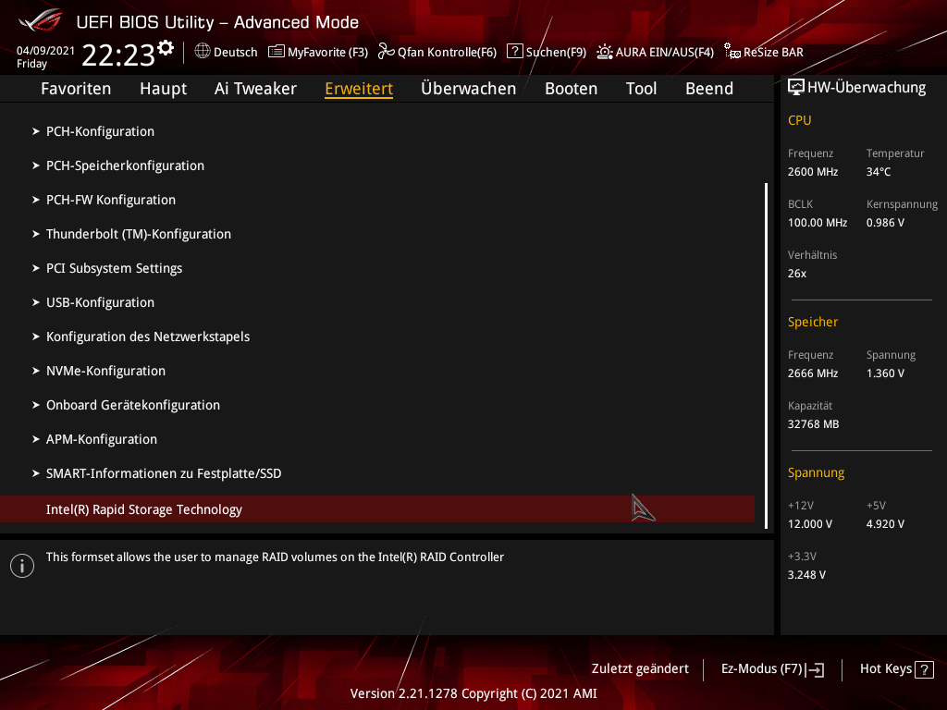Click the Speicher section heading

[813, 322]
